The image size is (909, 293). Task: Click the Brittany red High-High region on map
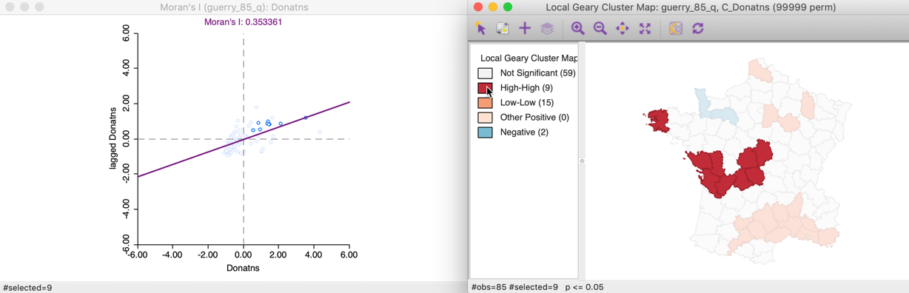659,121
